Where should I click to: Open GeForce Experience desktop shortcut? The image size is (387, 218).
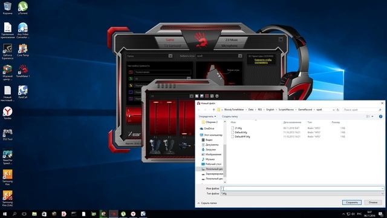pos(8,51)
